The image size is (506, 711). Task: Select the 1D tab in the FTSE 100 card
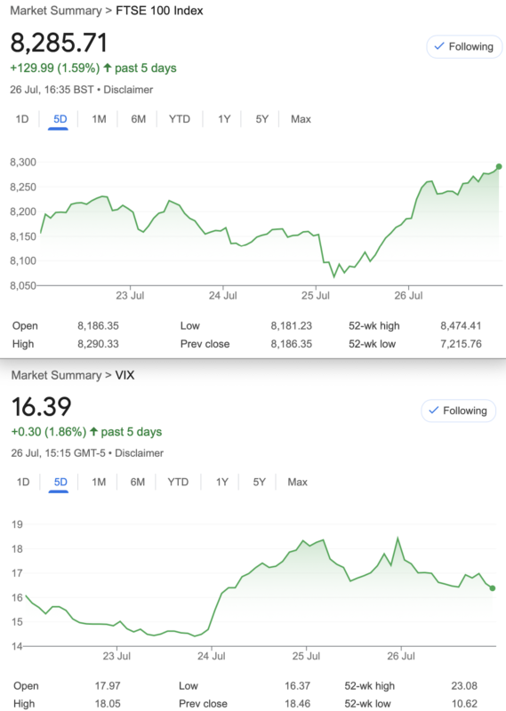point(21,119)
